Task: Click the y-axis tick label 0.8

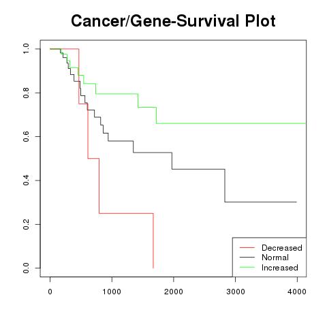Action: tap(26, 93)
